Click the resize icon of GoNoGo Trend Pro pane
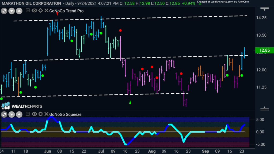This screenshot has width=274, height=154. [4, 11]
